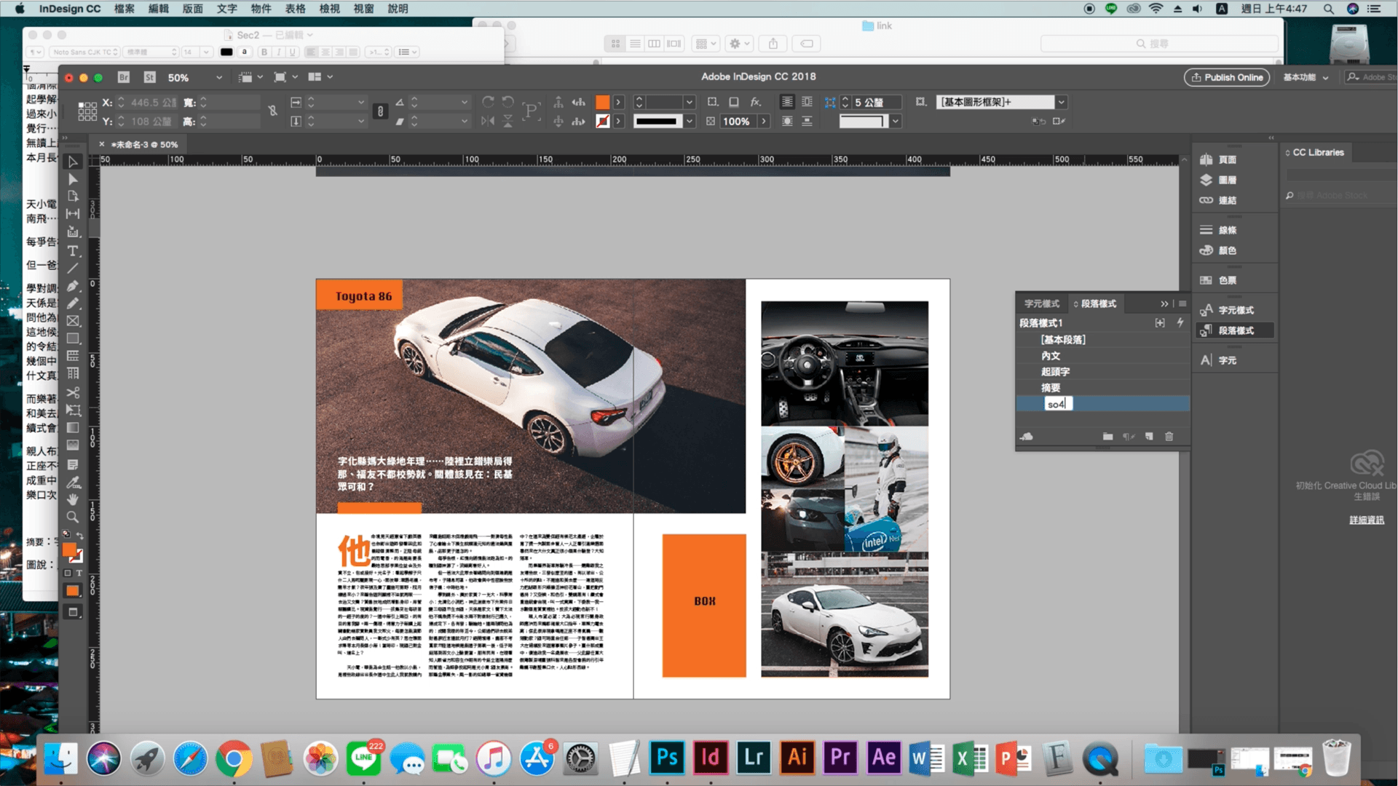Open the 編輯 menu
This screenshot has width=1398, height=786.
click(x=159, y=9)
